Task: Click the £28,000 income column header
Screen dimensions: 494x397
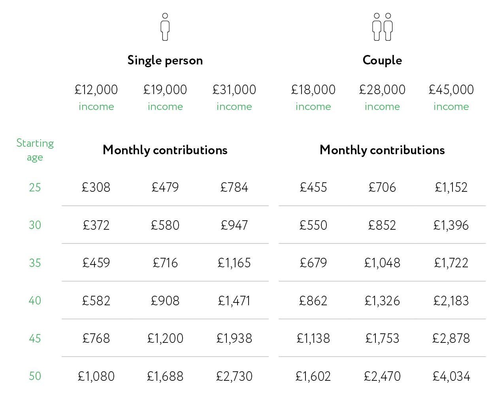Action: click(x=382, y=97)
